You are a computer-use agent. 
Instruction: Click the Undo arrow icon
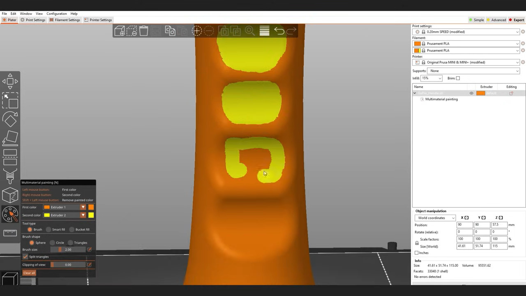click(x=279, y=31)
